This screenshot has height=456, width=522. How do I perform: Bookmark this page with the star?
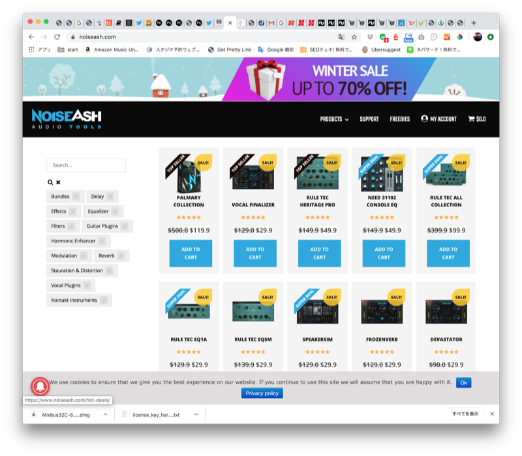tap(354, 37)
